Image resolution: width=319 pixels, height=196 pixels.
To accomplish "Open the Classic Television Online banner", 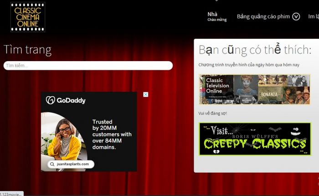I will pos(255,89).
